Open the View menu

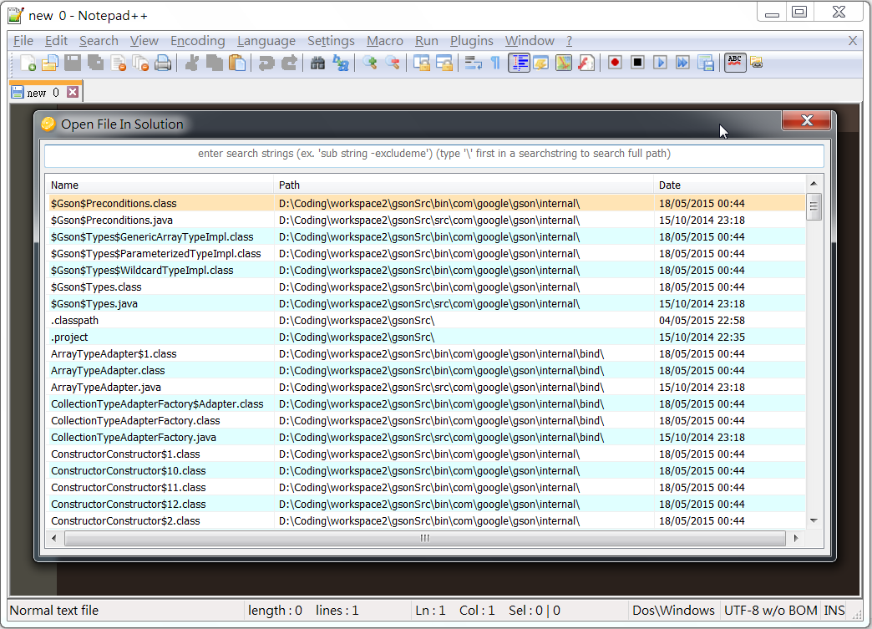[144, 41]
